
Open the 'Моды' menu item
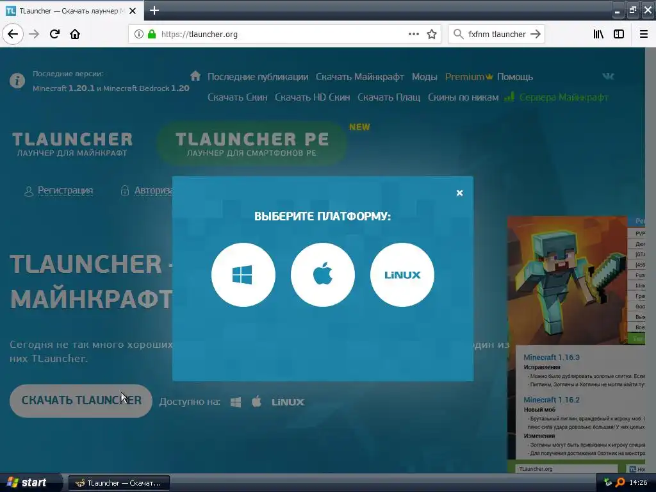[424, 77]
